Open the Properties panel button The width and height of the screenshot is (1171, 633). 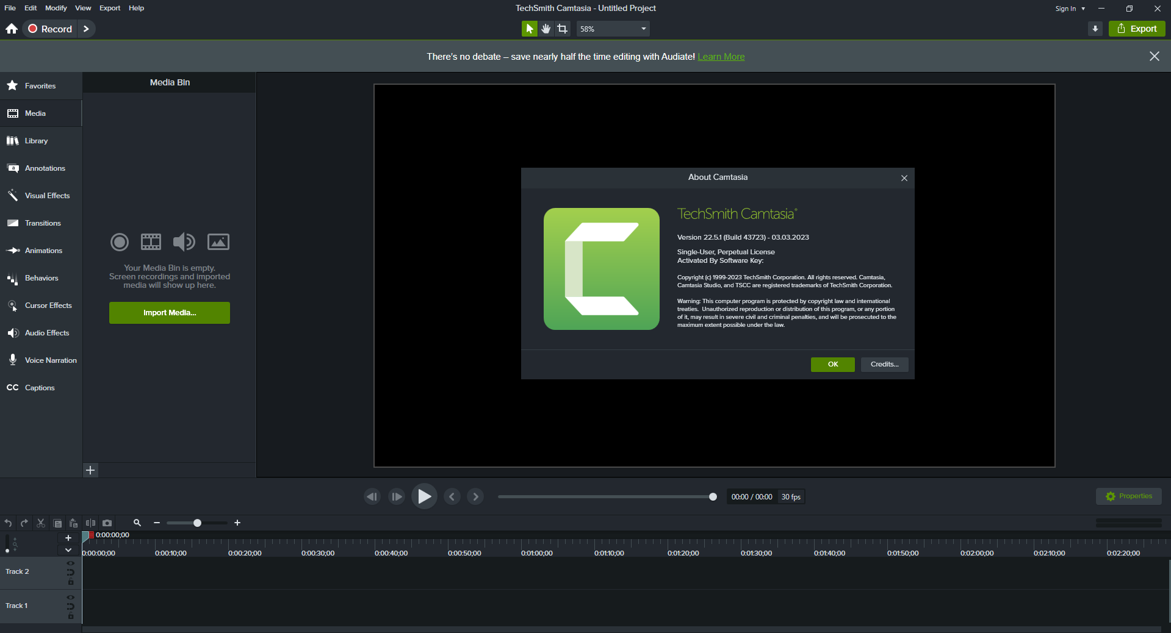pos(1129,496)
